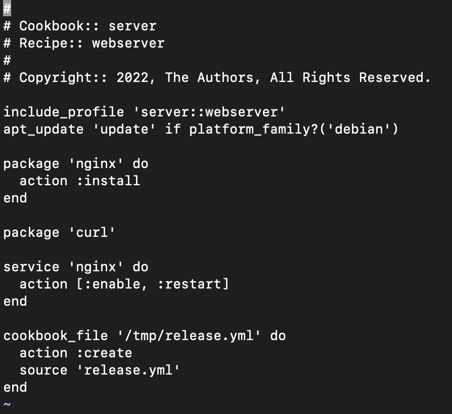Click the apt_update keyword
Viewport: 452px width, 414px height.
43,129
